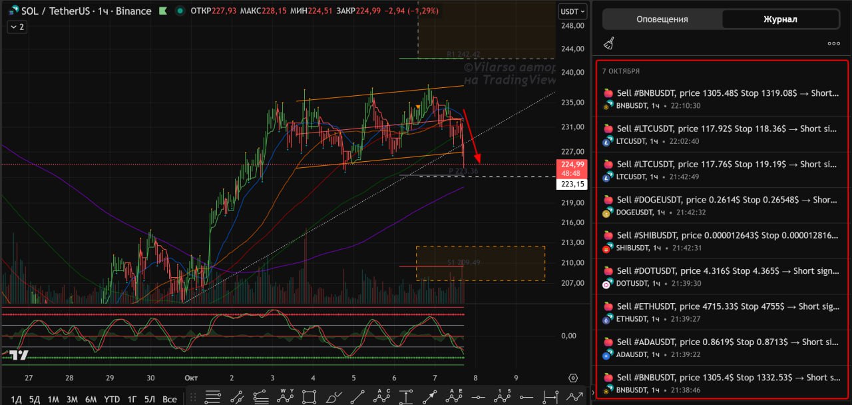Set the chart range to YTD

coord(112,399)
